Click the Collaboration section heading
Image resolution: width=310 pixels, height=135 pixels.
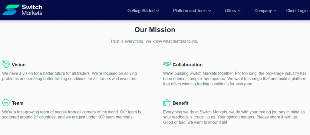pos(188,65)
